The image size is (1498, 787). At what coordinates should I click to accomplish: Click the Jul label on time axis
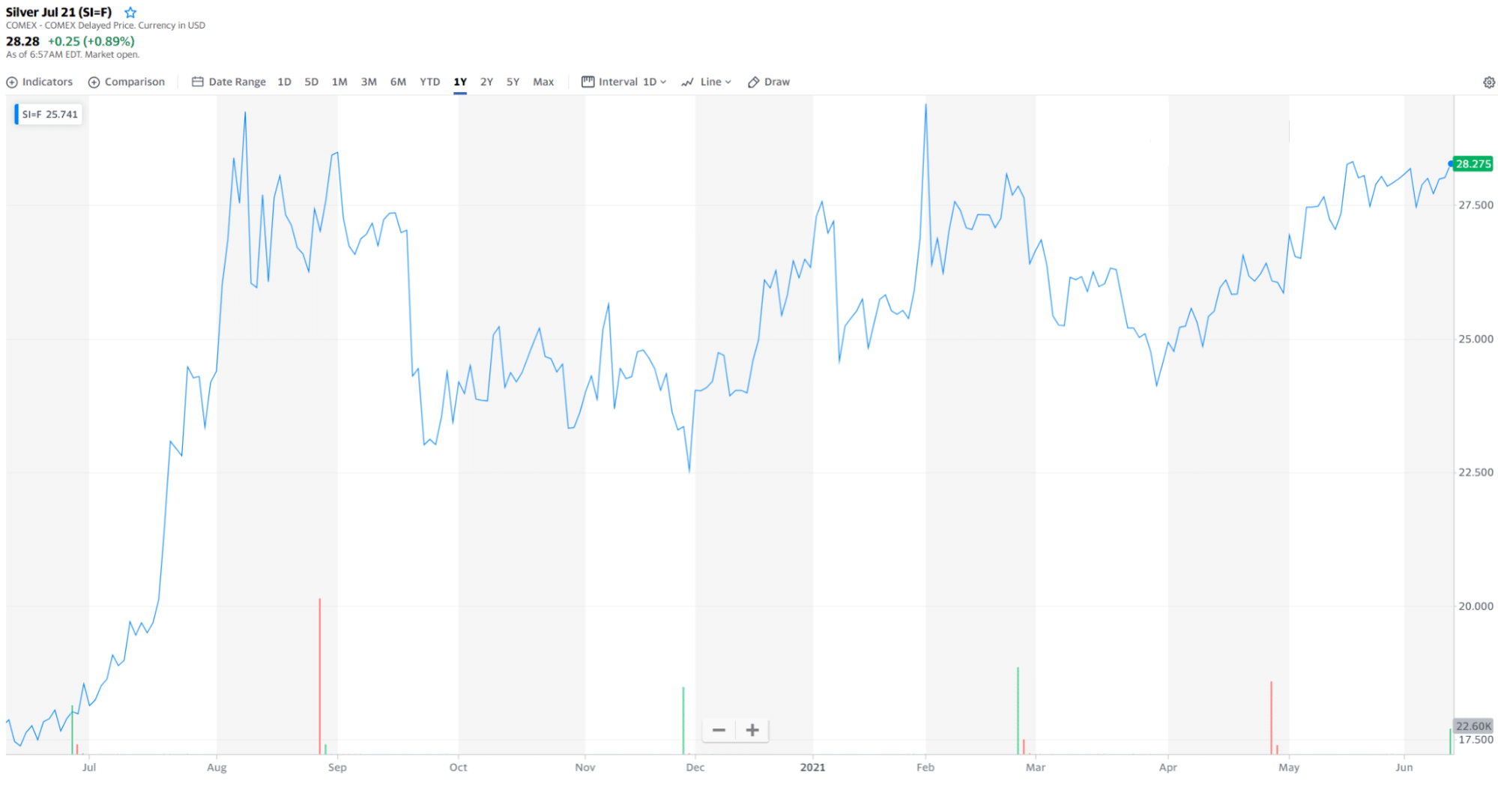coord(89,768)
